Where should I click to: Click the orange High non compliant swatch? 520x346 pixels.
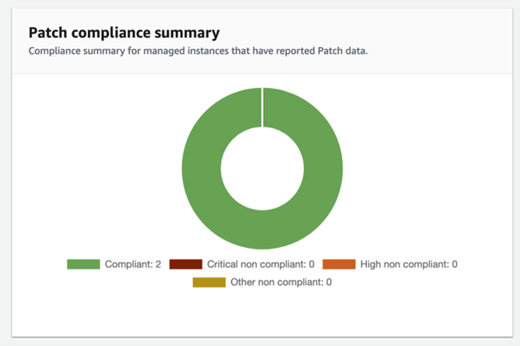point(339,264)
